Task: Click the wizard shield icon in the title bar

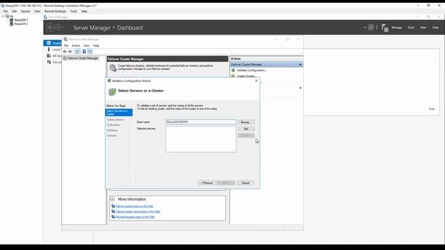Action: (109, 81)
